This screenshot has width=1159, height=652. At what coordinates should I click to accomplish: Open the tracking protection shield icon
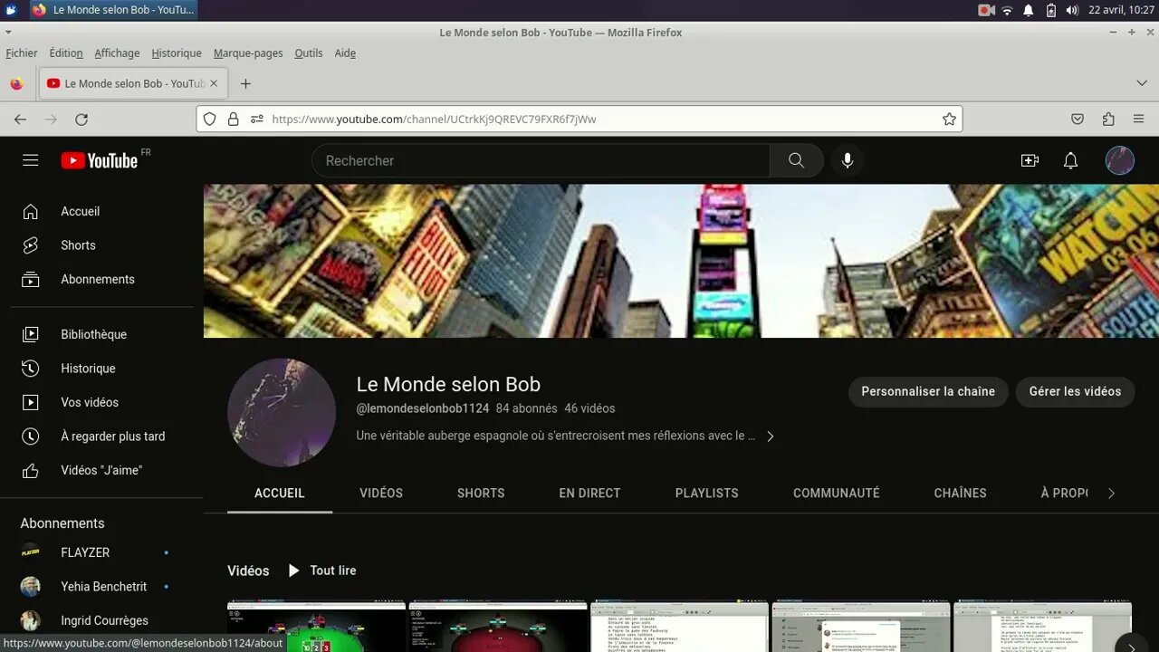point(209,119)
